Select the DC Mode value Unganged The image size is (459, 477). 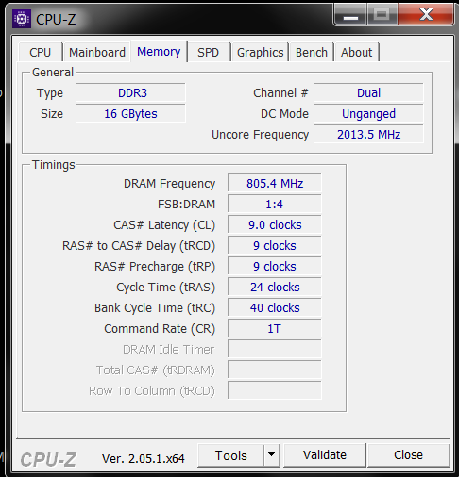point(368,113)
